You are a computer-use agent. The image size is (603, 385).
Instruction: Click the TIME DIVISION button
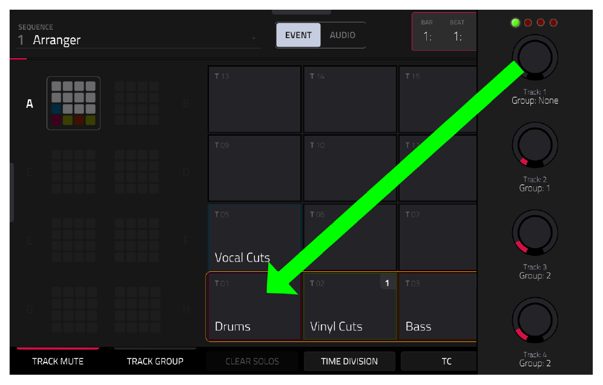(x=349, y=361)
